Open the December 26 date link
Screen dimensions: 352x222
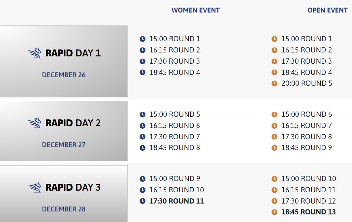64,75
